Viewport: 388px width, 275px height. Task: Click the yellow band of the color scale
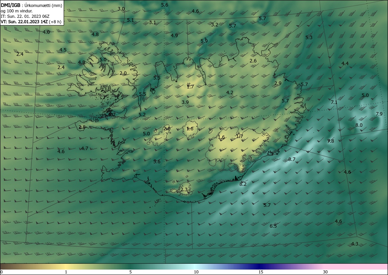click(66, 266)
